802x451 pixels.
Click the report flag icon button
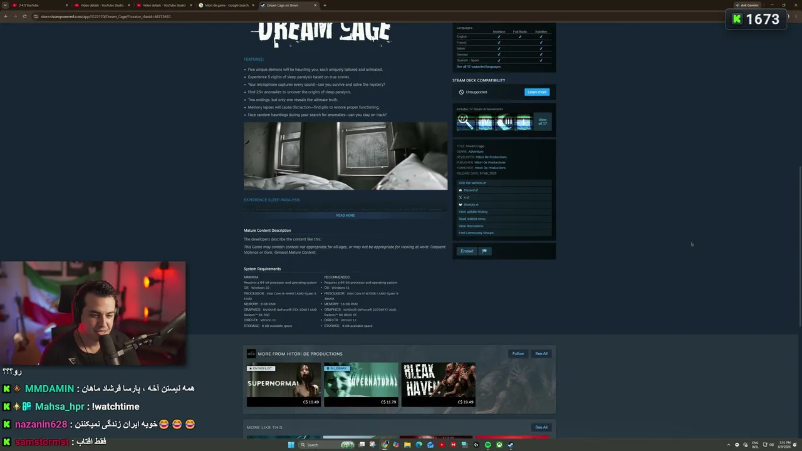[x=484, y=251]
